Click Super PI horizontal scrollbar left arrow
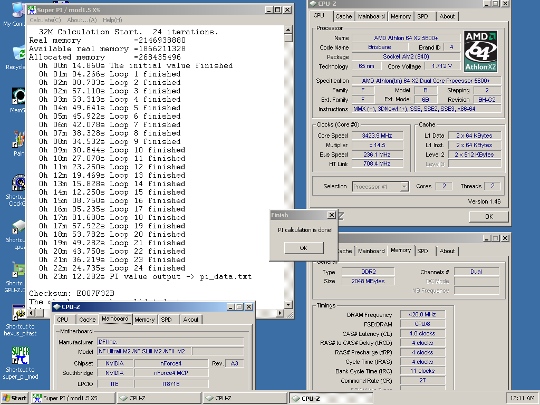Screen dimensions: 540x405 point(31,313)
